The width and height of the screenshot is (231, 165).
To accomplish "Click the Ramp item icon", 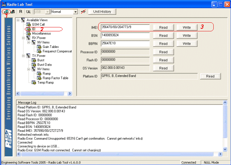I will [x=39, y=74].
